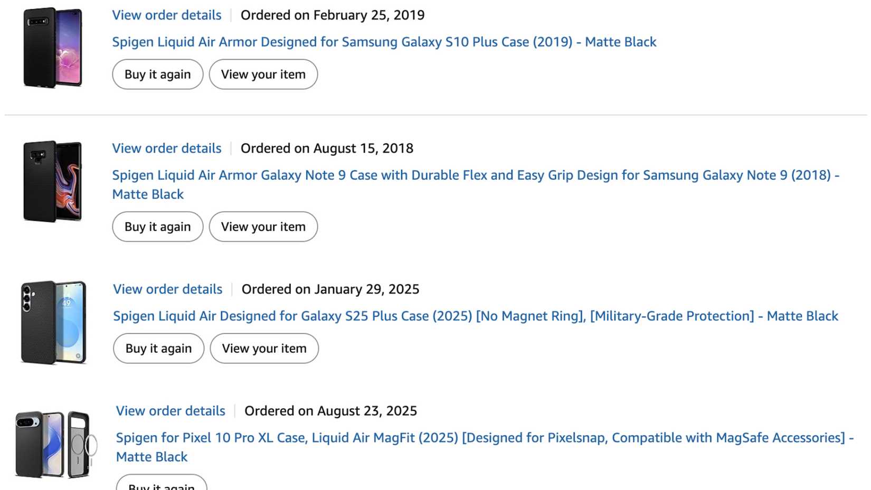
Task: Click View your item for S25 Plus case
Action: [264, 348]
